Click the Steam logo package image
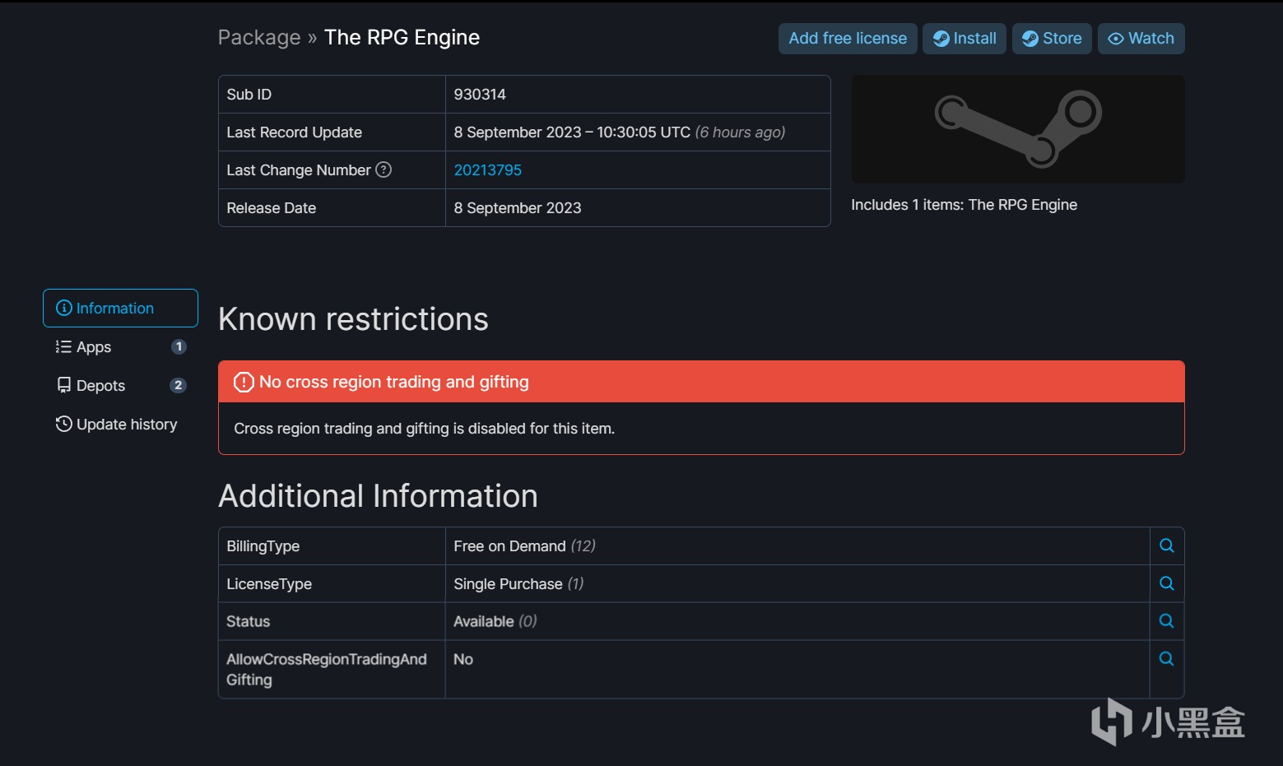Image resolution: width=1283 pixels, height=766 pixels. (1018, 129)
